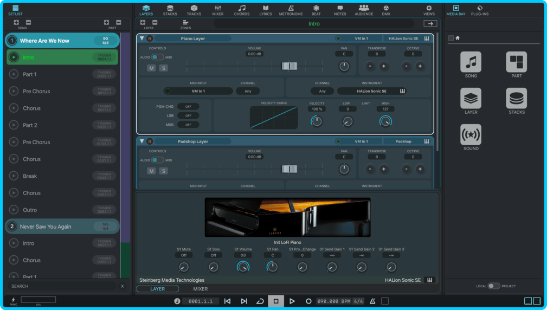Mute the Piano Layer with M button
The height and width of the screenshot is (310, 547).
click(151, 68)
